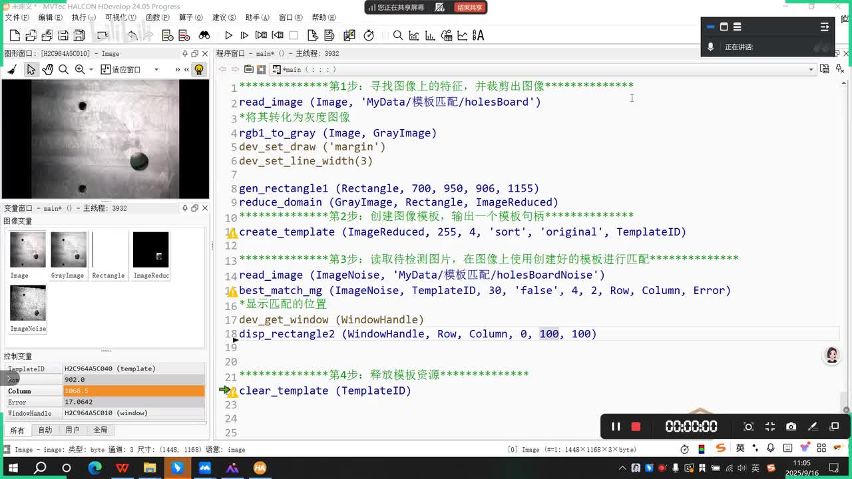Screen dimensions: 852x479
Task: Switch to HALCON app in the taskbar
Action: pyautogui.click(x=260, y=468)
